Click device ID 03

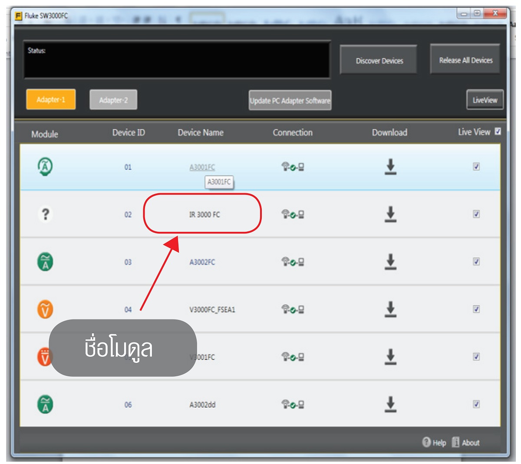pyautogui.click(x=128, y=262)
